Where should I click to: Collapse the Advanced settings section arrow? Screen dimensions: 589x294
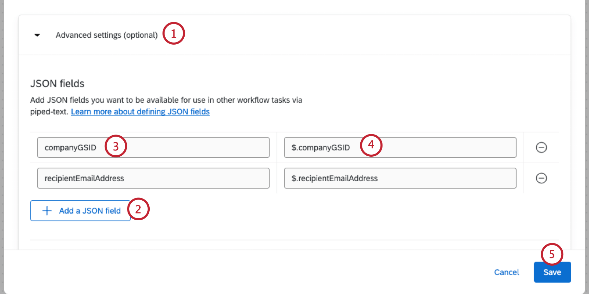coord(37,35)
